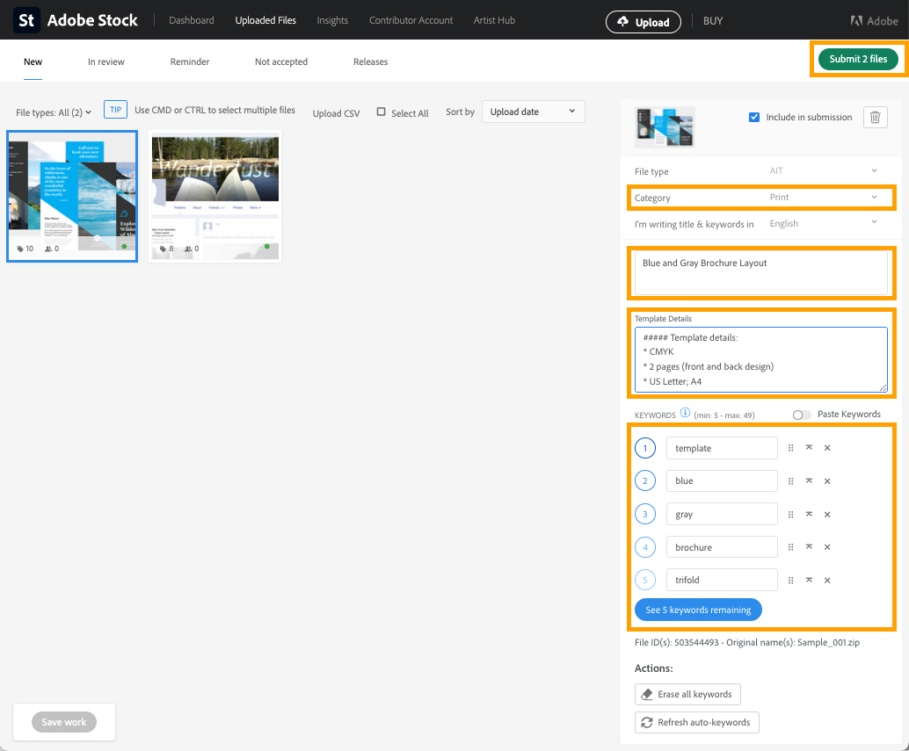This screenshot has height=751, width=909.
Task: Uncheck Include in submission checkbox
Action: pyautogui.click(x=754, y=117)
